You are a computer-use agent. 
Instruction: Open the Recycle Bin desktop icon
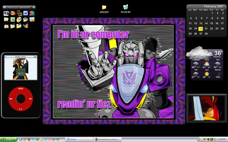pyautogui.click(x=125, y=9)
